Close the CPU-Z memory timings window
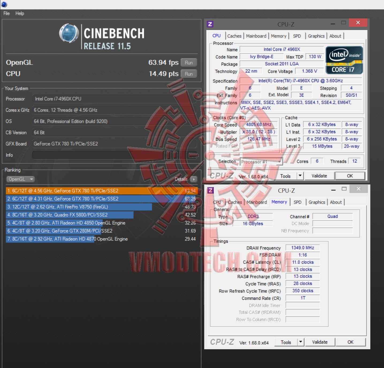The image size is (384, 368). click(x=359, y=189)
